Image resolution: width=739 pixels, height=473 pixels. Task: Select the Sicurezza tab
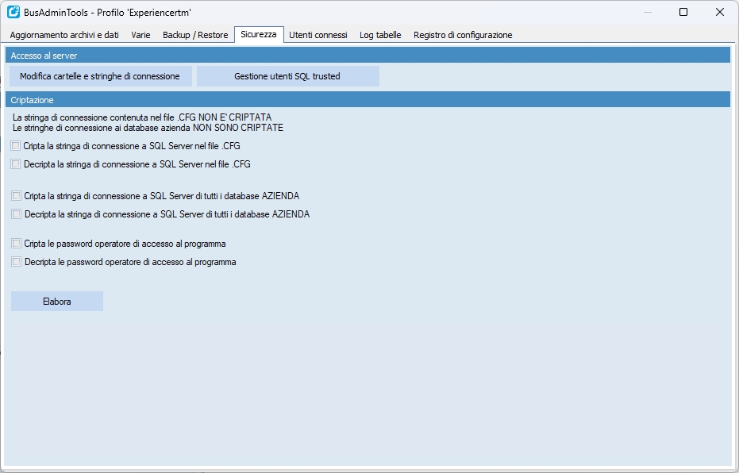259,34
